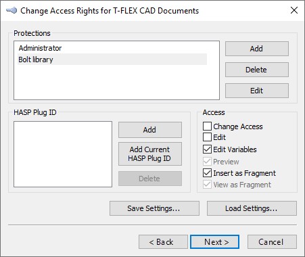305x257 pixels.
Task: Open the Save Settings dialog
Action: (x=154, y=208)
